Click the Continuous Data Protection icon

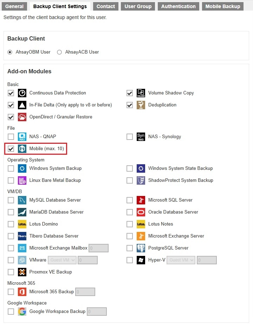[22, 93]
